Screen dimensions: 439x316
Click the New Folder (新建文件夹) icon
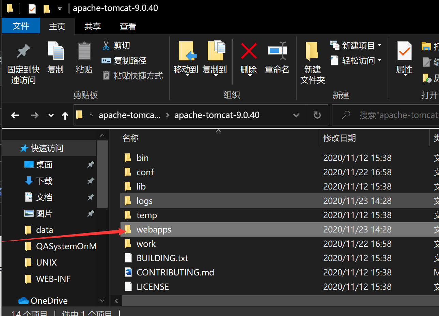(312, 51)
